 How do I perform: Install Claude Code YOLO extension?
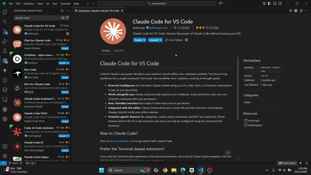[65, 121]
